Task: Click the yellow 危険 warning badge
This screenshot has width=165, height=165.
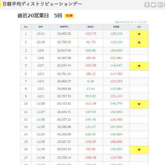Action: pos(69,16)
